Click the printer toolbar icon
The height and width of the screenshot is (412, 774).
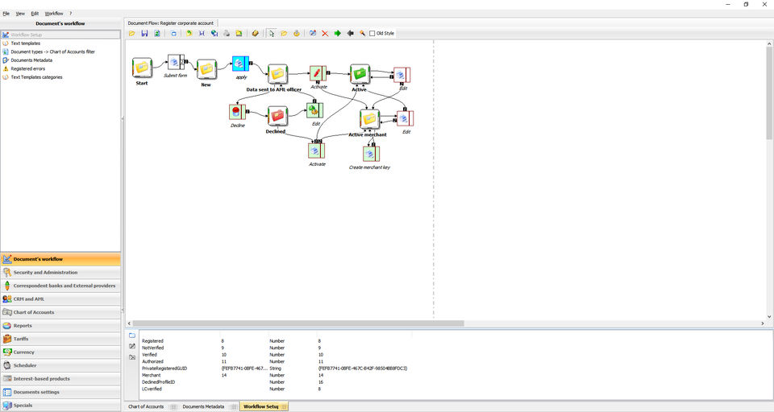pos(227,33)
